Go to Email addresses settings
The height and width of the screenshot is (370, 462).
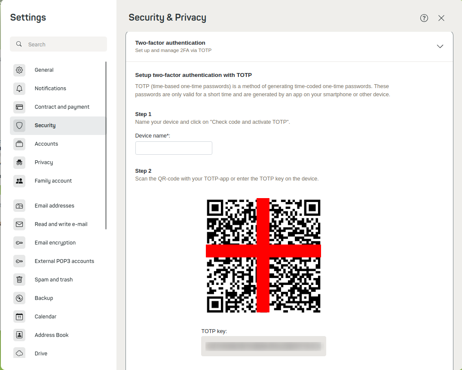tap(55, 206)
